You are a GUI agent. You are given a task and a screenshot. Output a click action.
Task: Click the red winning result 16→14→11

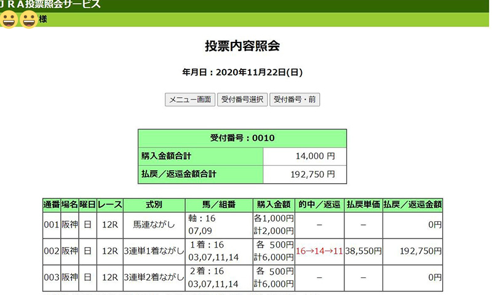pyautogui.click(x=319, y=251)
